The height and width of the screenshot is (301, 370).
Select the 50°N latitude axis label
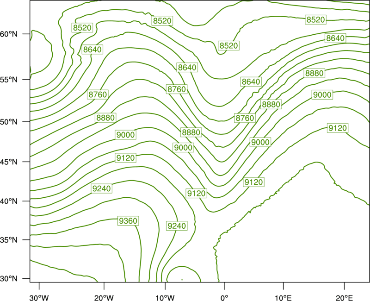point(9,122)
